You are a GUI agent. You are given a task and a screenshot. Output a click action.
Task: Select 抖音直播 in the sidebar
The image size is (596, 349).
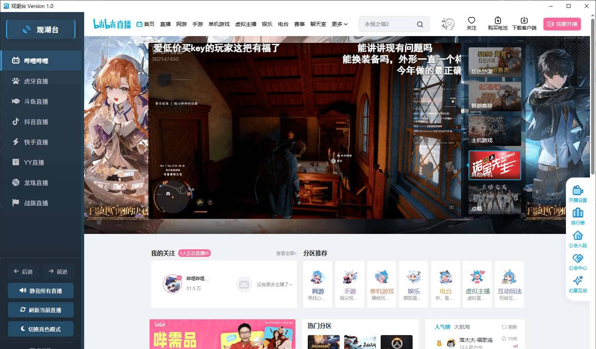coord(41,121)
